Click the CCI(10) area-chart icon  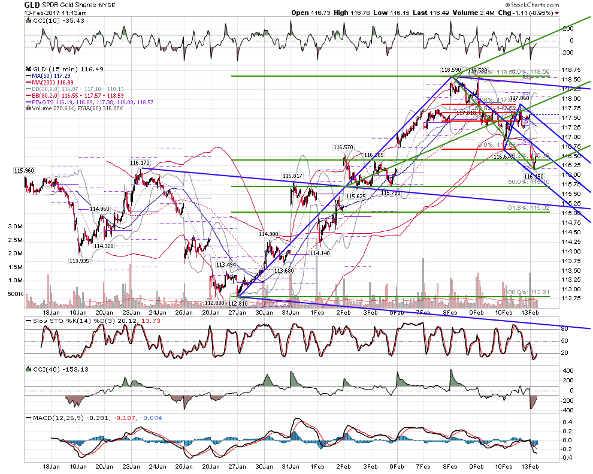tap(28, 21)
